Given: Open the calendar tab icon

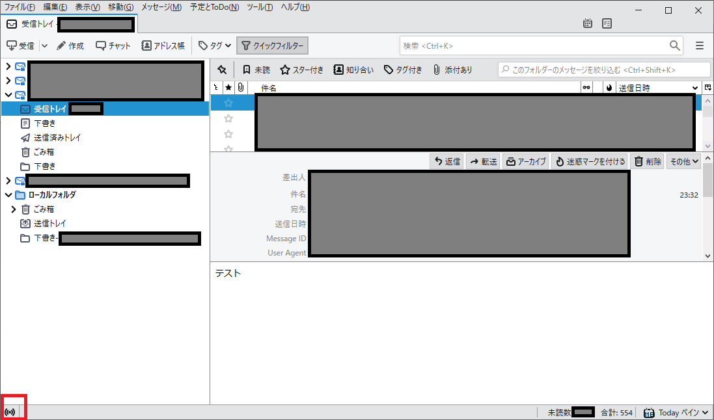Looking at the screenshot, I should click(x=588, y=23).
